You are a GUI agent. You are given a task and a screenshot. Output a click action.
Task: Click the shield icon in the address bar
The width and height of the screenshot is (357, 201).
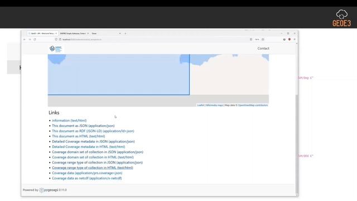(56, 40)
